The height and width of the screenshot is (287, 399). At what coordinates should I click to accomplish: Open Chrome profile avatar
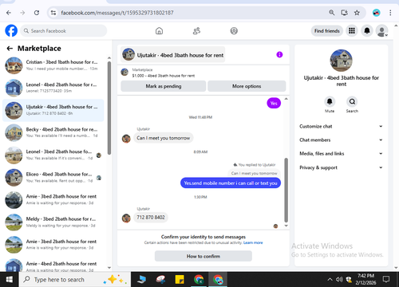(x=376, y=13)
